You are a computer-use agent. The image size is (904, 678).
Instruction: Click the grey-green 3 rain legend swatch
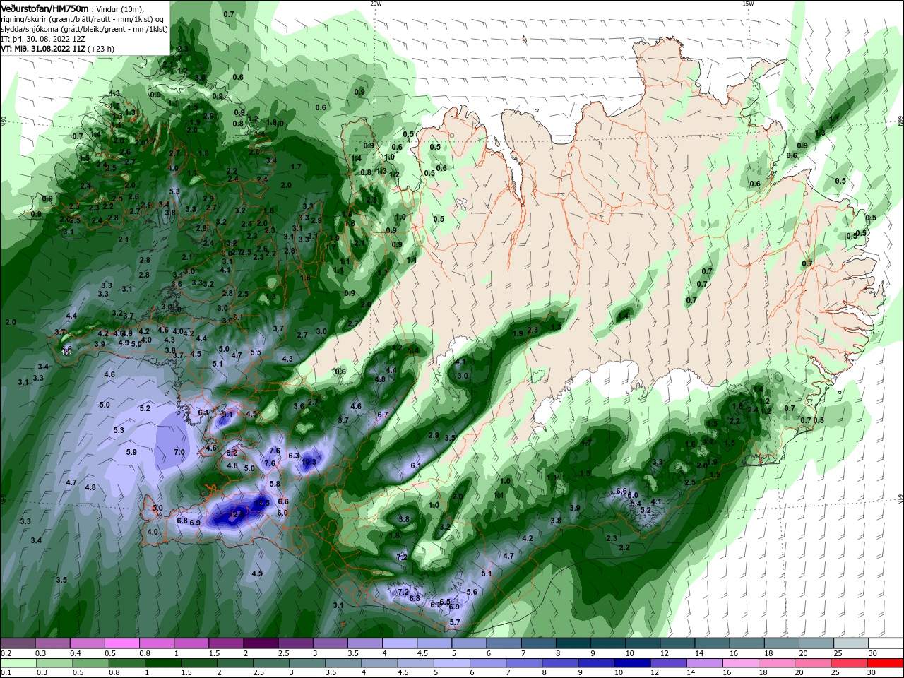tap(308, 663)
